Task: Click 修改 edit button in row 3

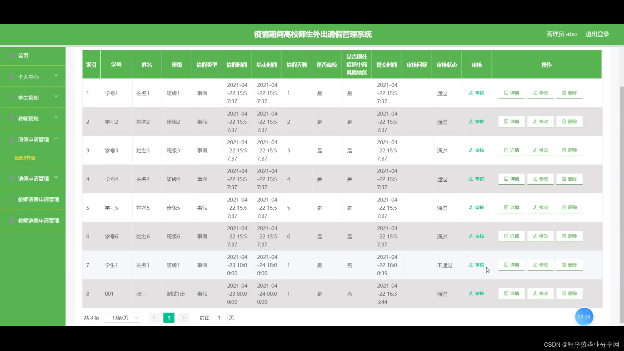Action: click(x=540, y=150)
